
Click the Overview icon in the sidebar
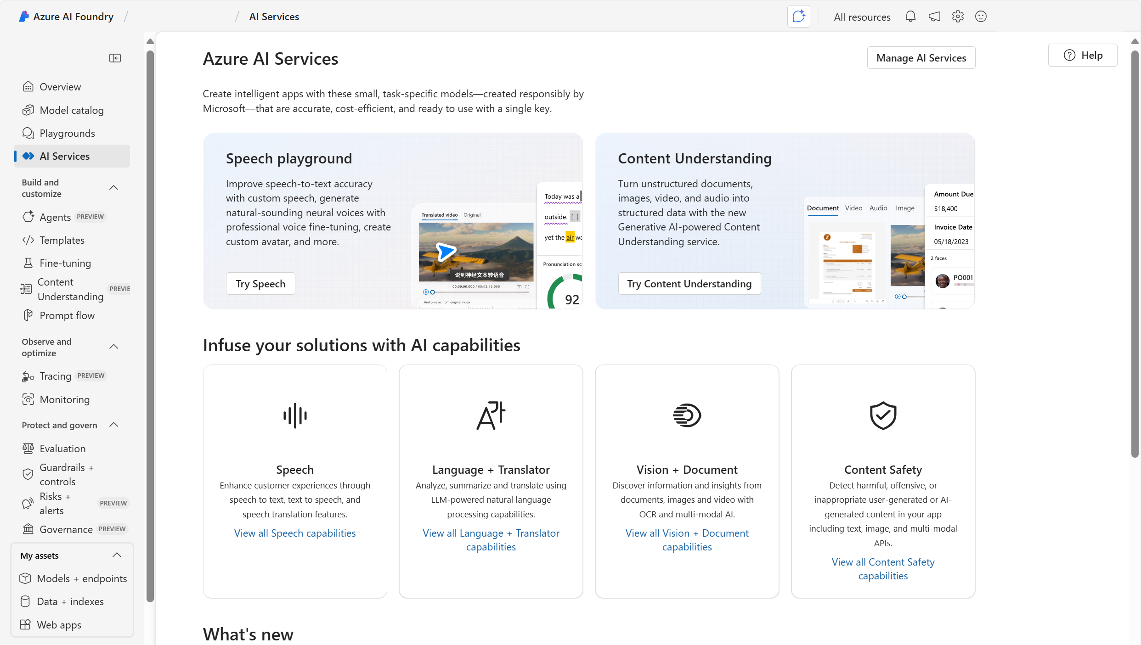pyautogui.click(x=28, y=87)
